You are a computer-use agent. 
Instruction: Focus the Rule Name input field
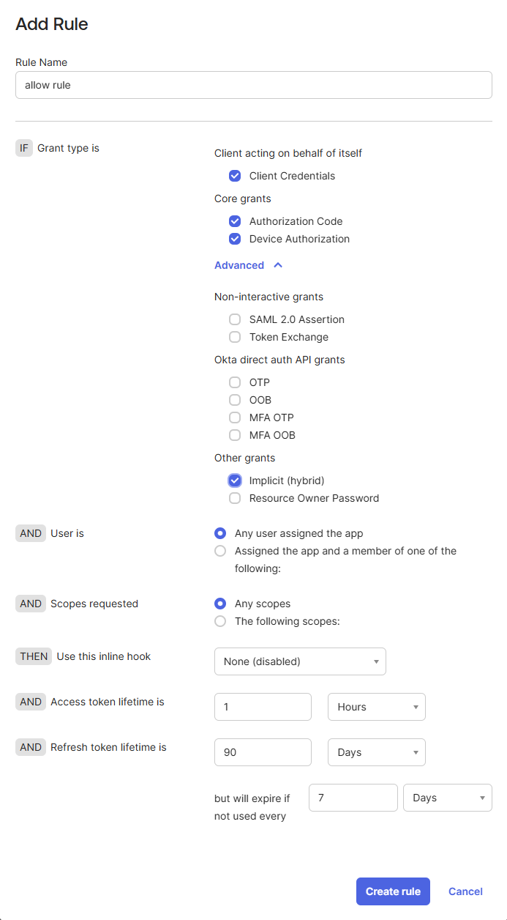pos(254,85)
